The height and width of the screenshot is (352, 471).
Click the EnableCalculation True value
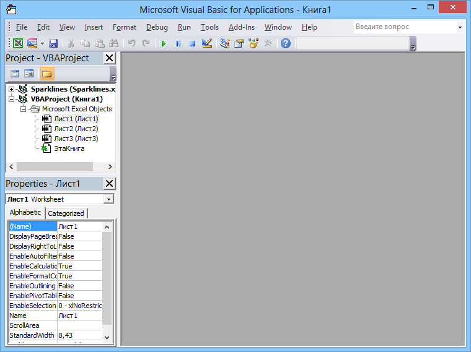pyautogui.click(x=79, y=266)
